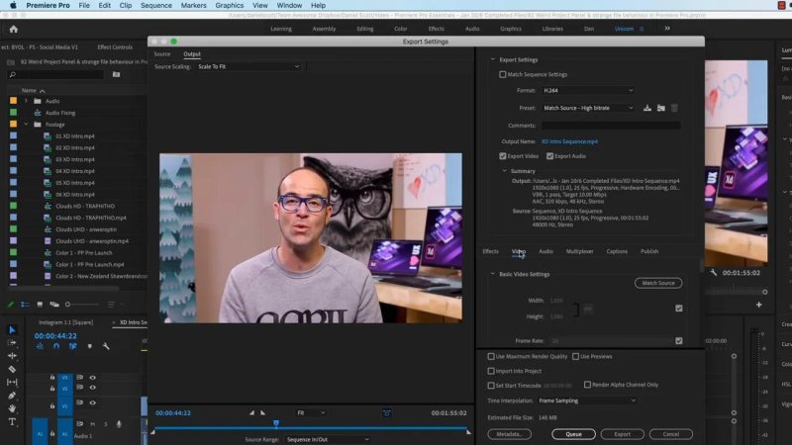This screenshot has height=445, width=792.
Task: Toggle timeline Snap magnet icon
Action: coord(56,346)
